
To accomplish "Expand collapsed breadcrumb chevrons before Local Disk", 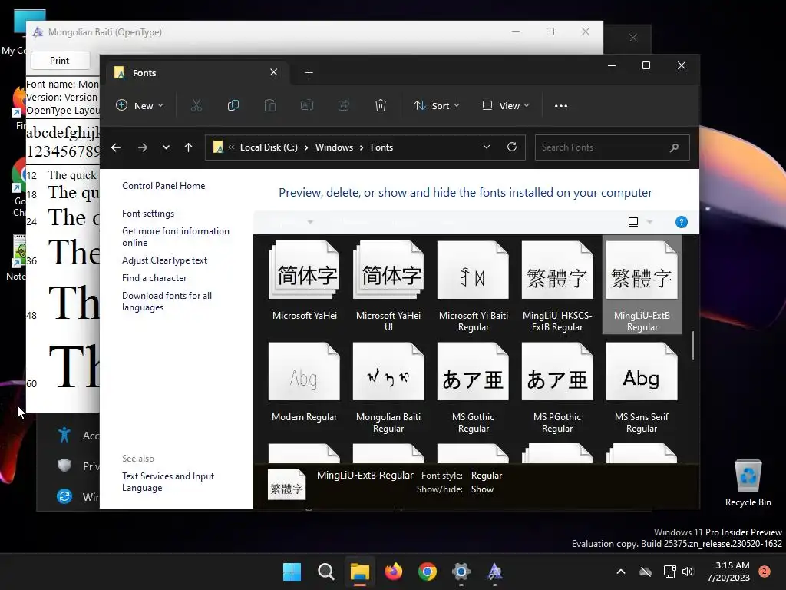I will coord(231,147).
